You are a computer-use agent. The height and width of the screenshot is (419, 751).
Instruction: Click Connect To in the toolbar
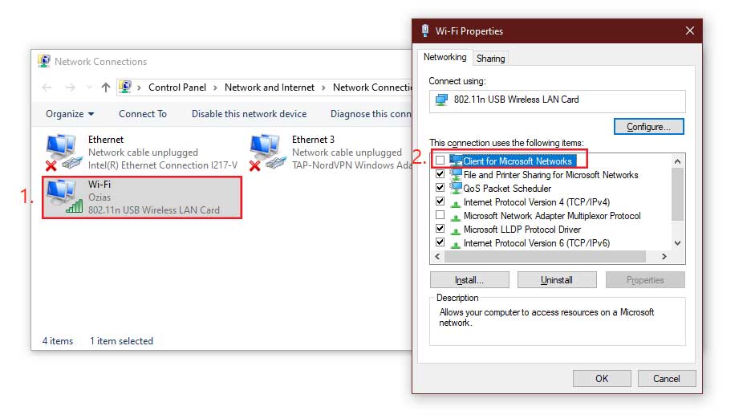point(143,114)
